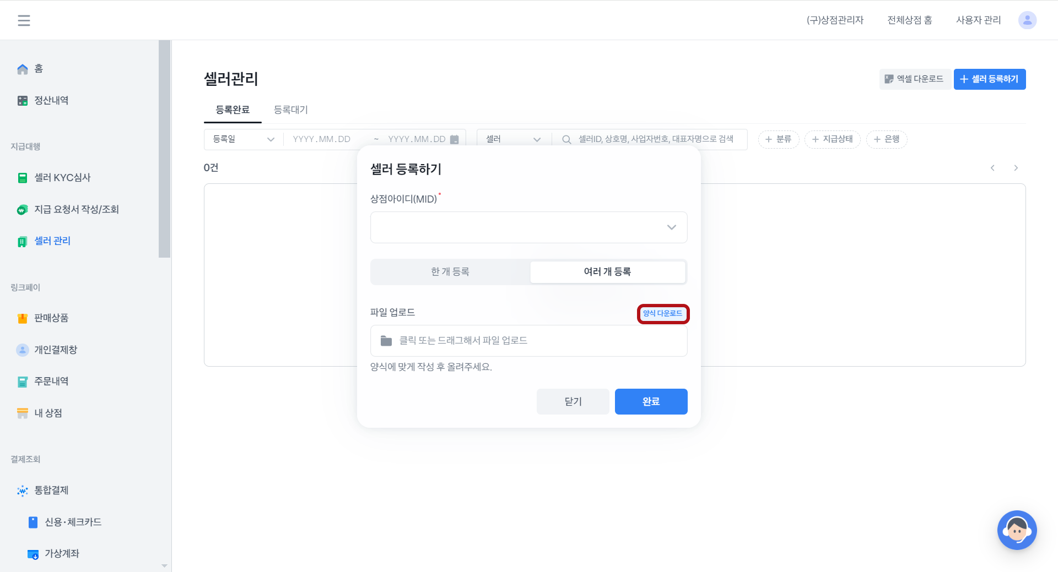Select the 여러 개 등록 option

[x=607, y=272]
